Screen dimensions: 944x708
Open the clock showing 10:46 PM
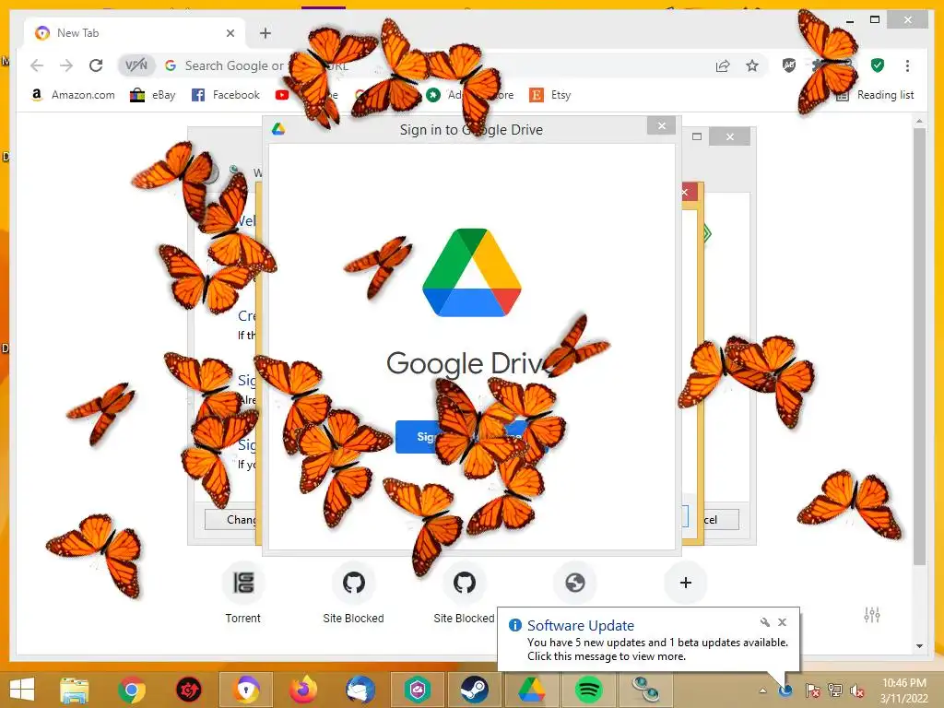click(x=903, y=690)
